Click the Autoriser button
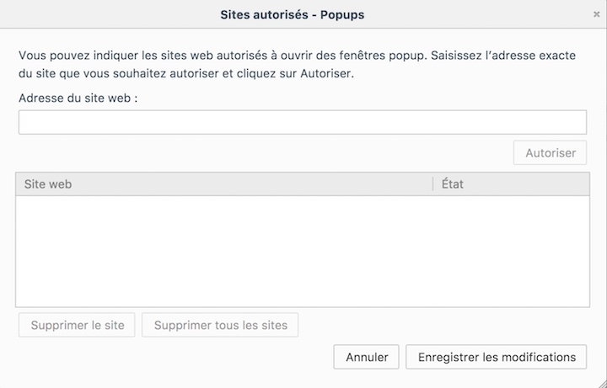 click(550, 152)
